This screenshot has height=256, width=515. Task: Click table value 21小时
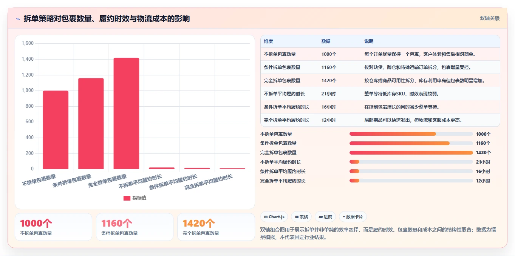click(328, 94)
